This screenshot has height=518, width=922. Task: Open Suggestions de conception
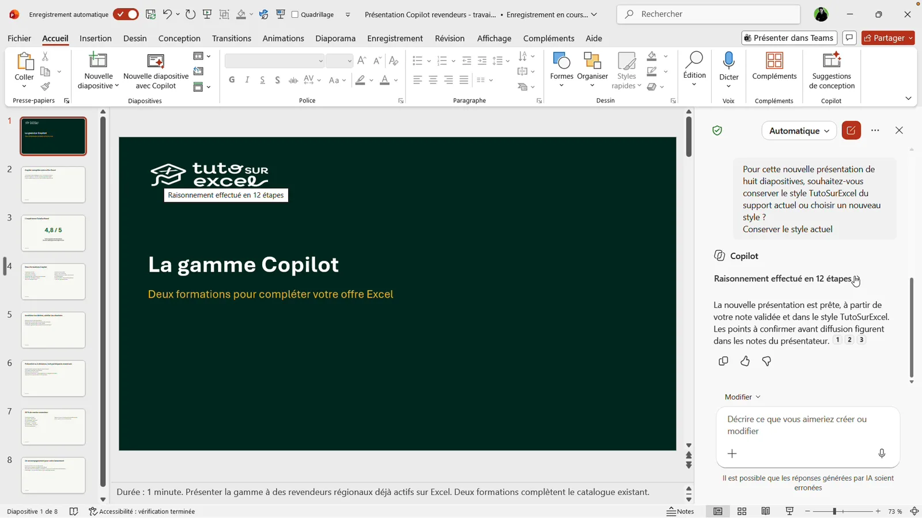832,71
